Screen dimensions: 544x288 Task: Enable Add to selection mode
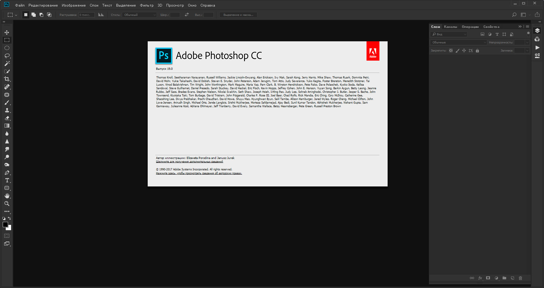34,15
